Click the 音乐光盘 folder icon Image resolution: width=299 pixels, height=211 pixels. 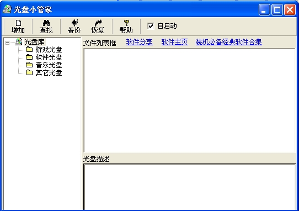[29, 65]
